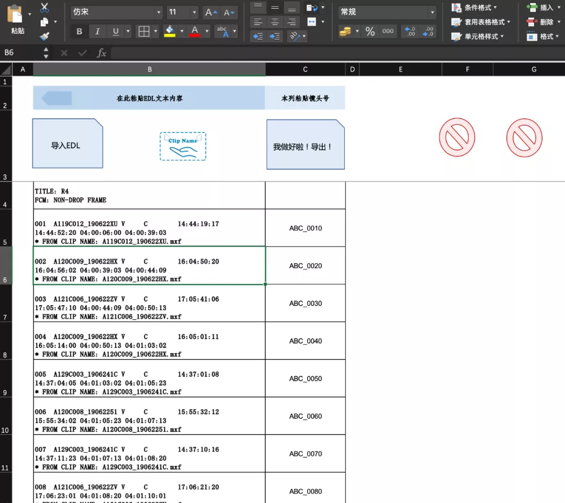Open 套用表格格式 table format menu

[481, 22]
